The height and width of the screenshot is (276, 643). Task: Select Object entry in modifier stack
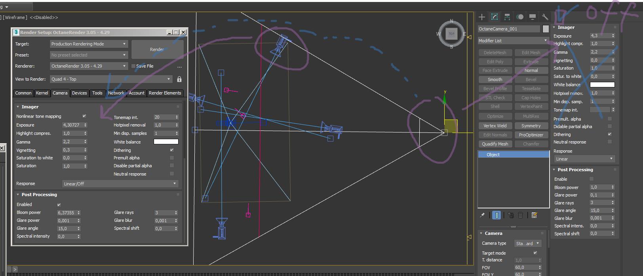514,155
